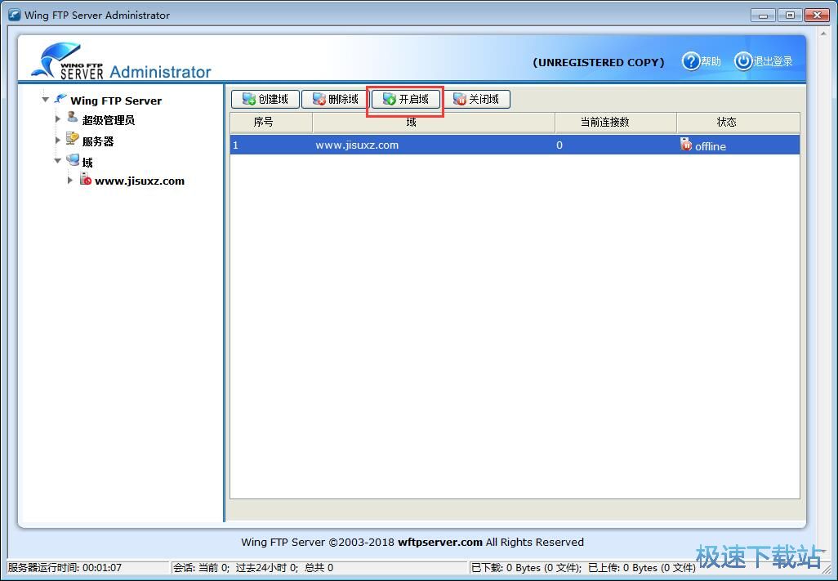Click the stopped domain icon beside www.jisuxz.com in tree
Viewport: 838px width, 581px height.
click(86, 178)
